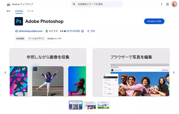Select the second screenshot thumbnail

click(x=89, y=105)
